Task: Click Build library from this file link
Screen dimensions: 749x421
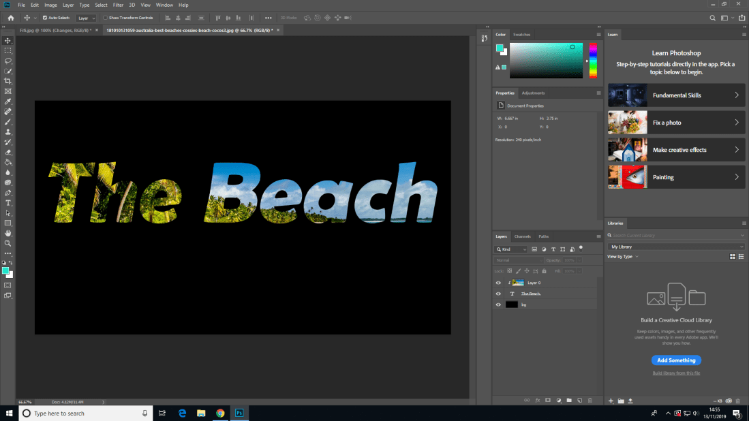Action: 676,373
